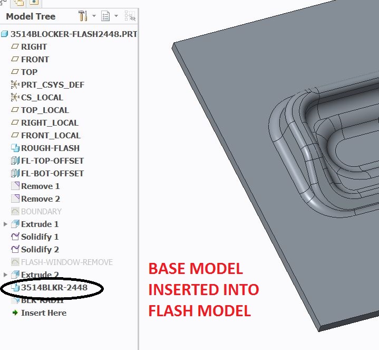
Task: Select the Solidify 2 label
Action: [40, 249]
